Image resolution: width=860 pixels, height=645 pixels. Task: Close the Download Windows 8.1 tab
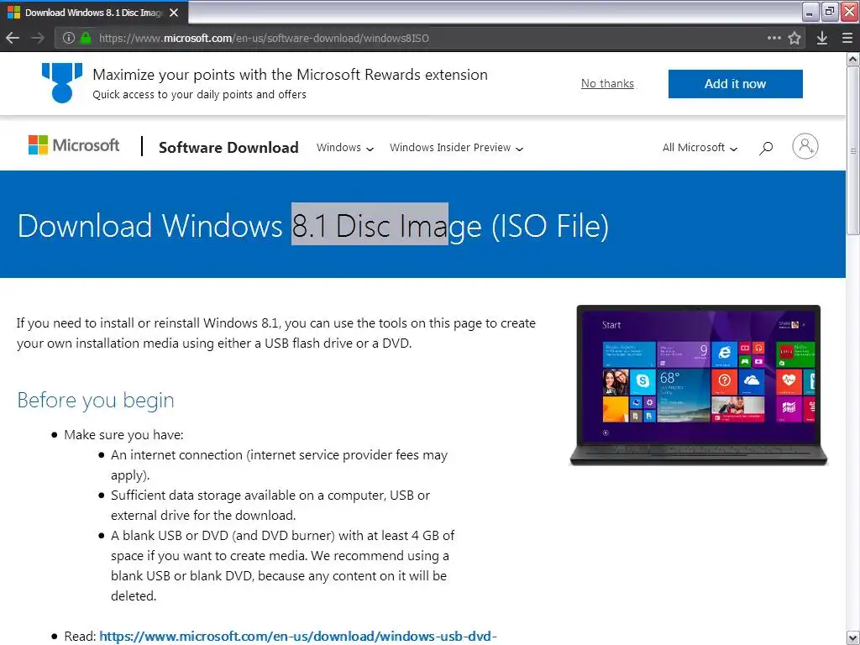click(x=174, y=12)
